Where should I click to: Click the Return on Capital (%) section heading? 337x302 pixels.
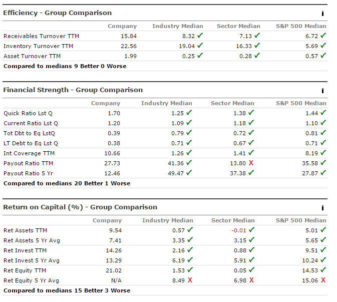click(x=80, y=207)
